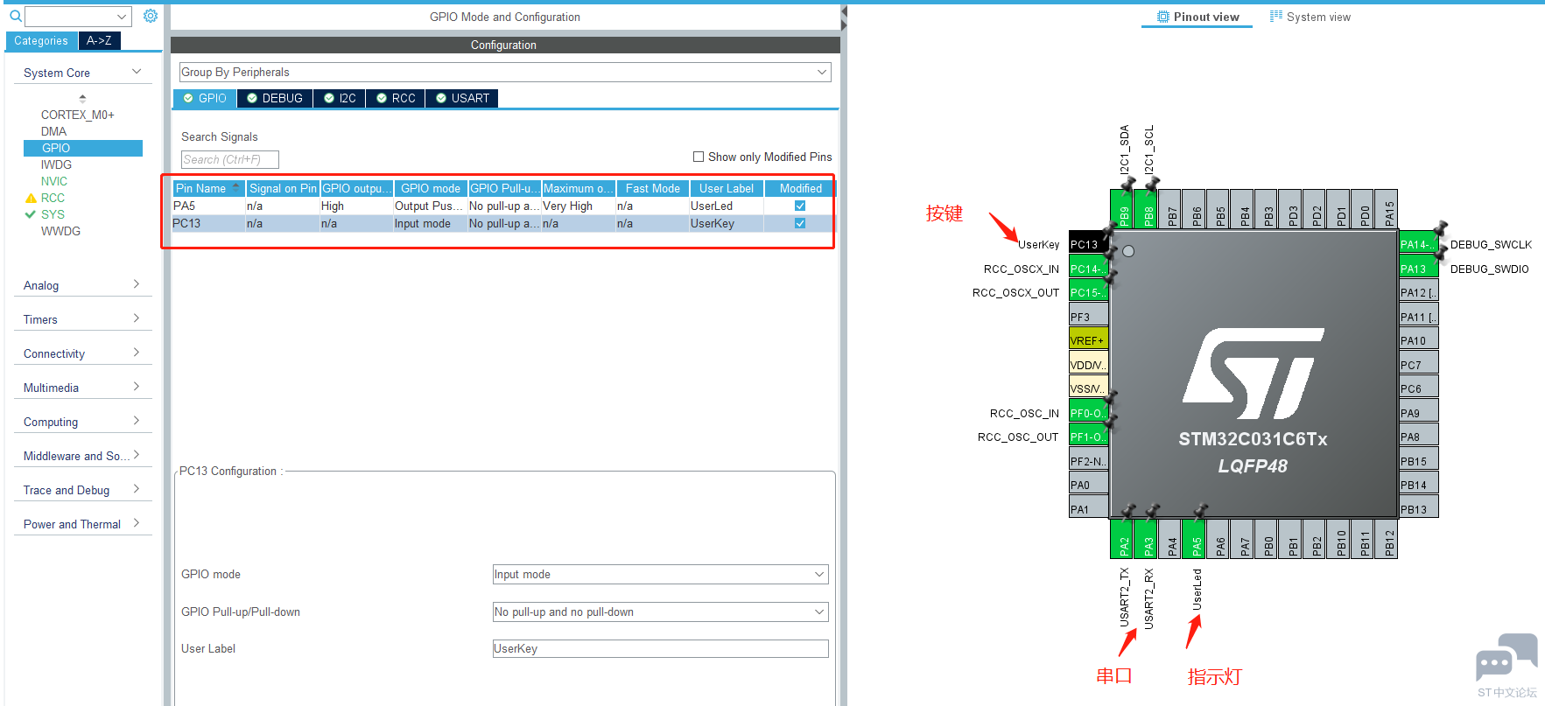Select IWDG in System Core

coord(56,164)
